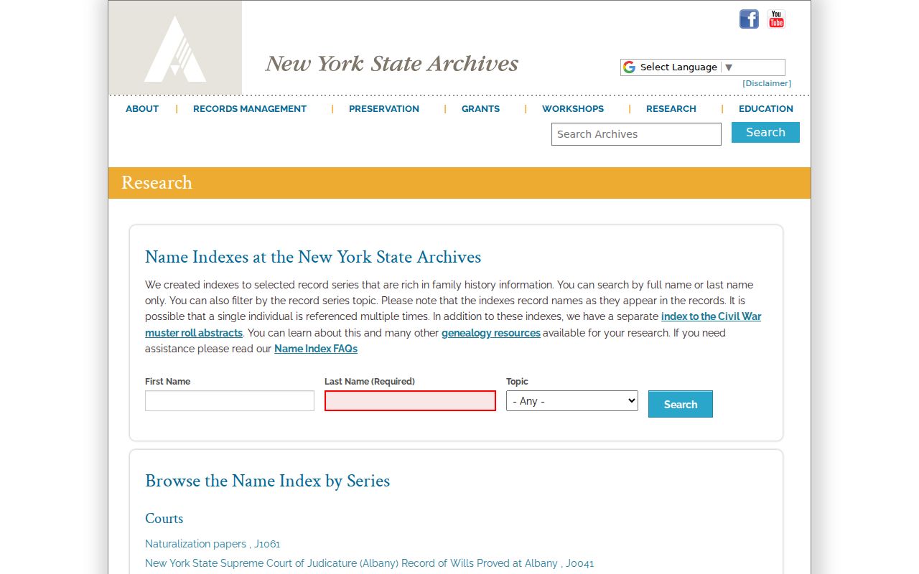
Task: Click the Courts section heading
Action: point(164,519)
